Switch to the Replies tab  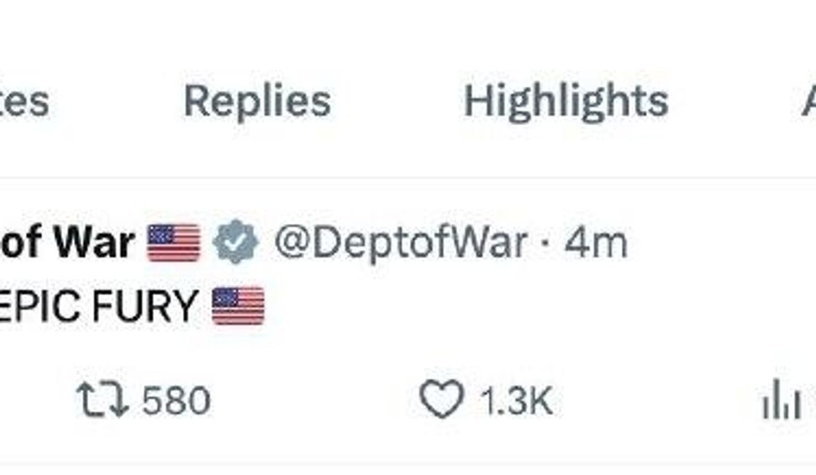point(257,102)
